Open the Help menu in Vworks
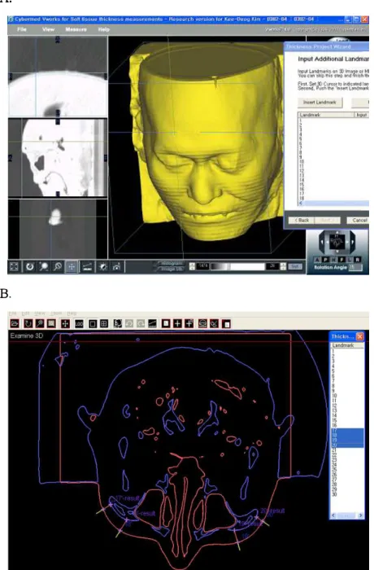The image size is (374, 570). coord(103,29)
